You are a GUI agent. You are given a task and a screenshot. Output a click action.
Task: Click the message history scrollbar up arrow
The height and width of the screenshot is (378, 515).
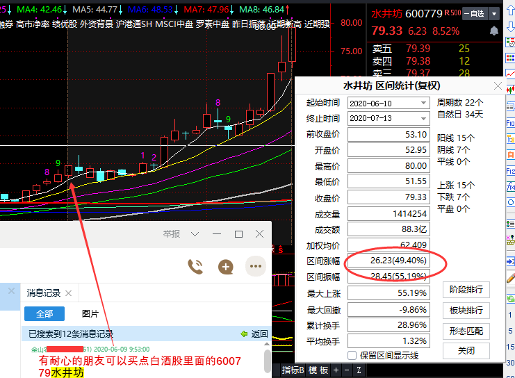[x=267, y=344]
